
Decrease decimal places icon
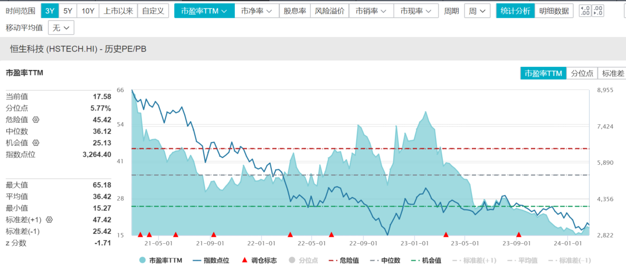click(x=597, y=11)
